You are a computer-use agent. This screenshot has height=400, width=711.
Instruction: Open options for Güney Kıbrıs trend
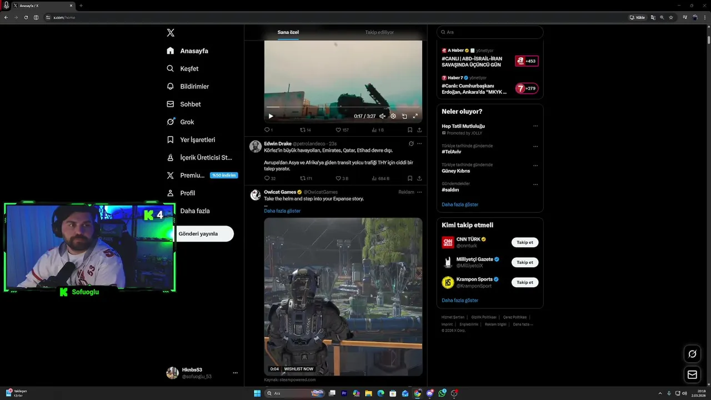click(x=535, y=166)
